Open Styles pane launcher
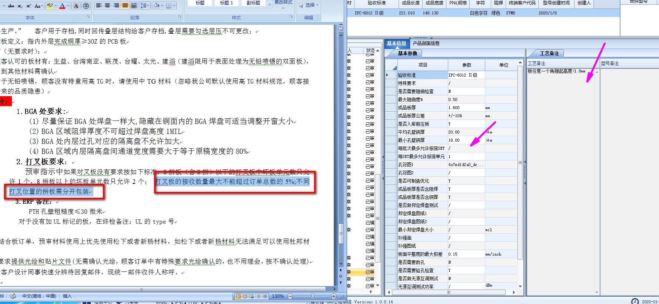The height and width of the screenshot is (304, 659). pyautogui.click(x=291, y=17)
